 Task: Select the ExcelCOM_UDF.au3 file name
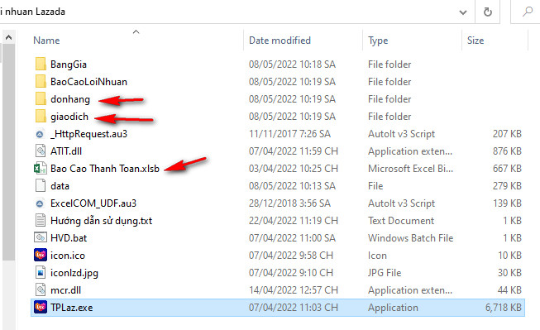coord(93,203)
